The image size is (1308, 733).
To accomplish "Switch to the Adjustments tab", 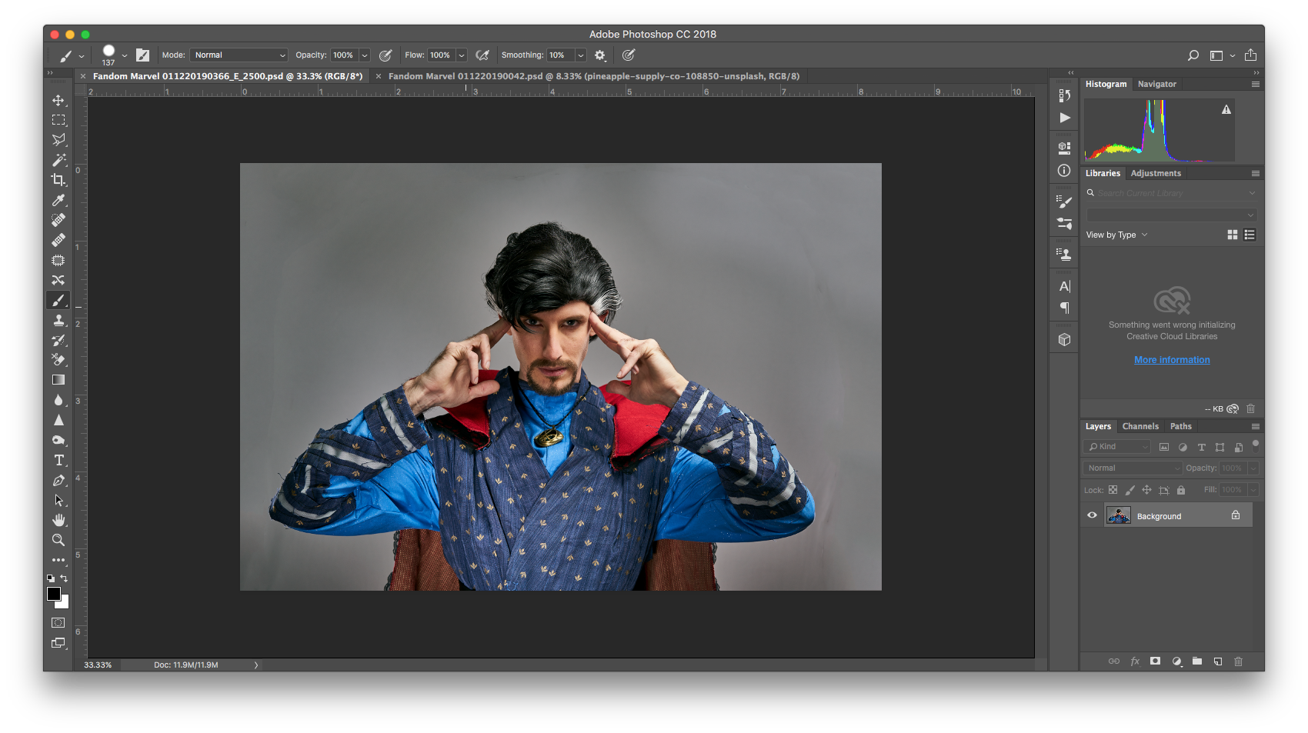I will pos(1155,173).
